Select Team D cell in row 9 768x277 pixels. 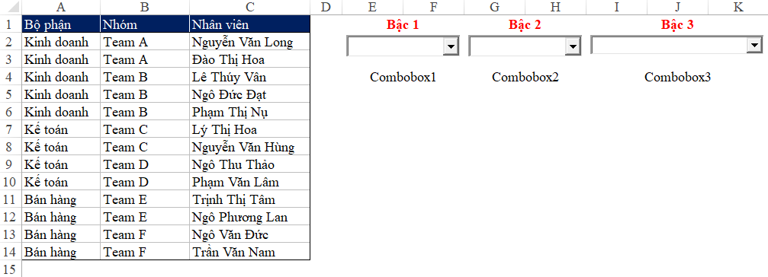point(145,164)
